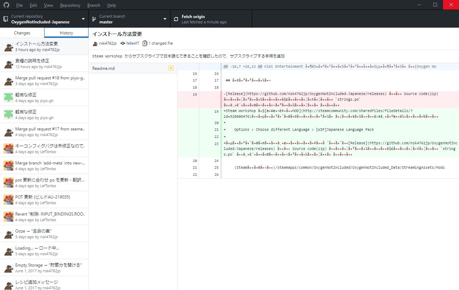Click the Fetch origin sync arrows icon

pos(176,19)
